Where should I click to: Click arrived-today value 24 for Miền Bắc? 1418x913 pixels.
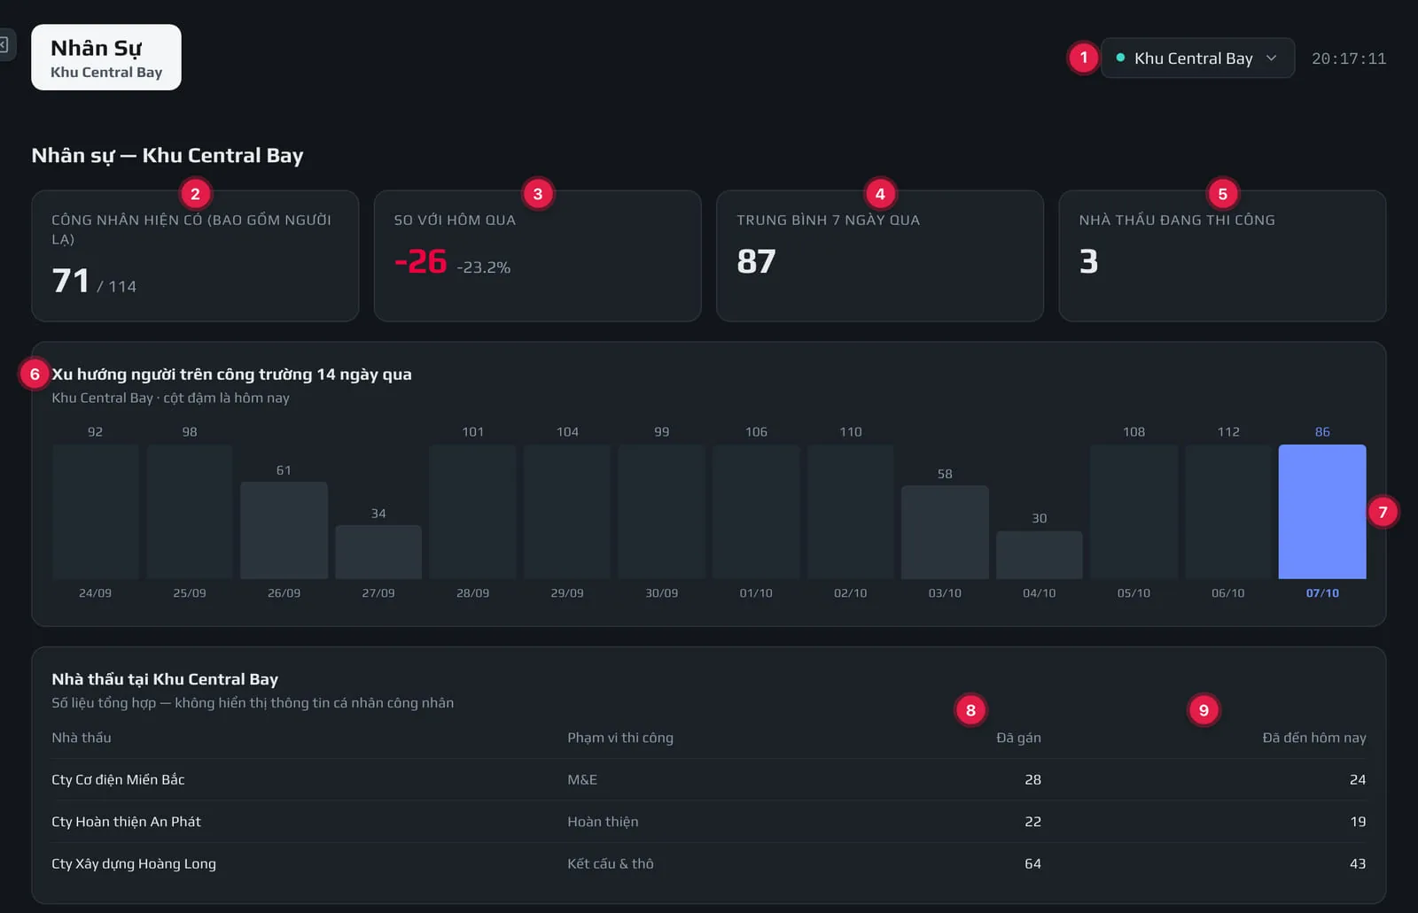(x=1358, y=779)
